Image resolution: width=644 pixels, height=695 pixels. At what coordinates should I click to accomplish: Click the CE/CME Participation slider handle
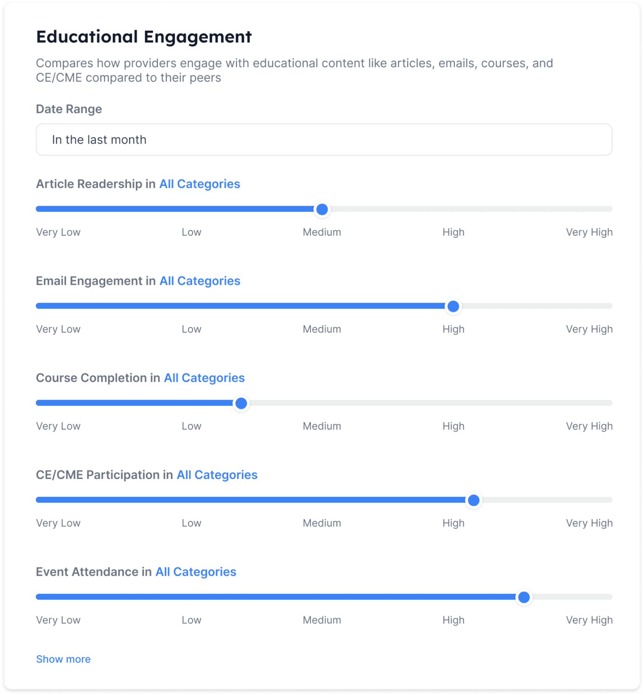[x=474, y=501]
